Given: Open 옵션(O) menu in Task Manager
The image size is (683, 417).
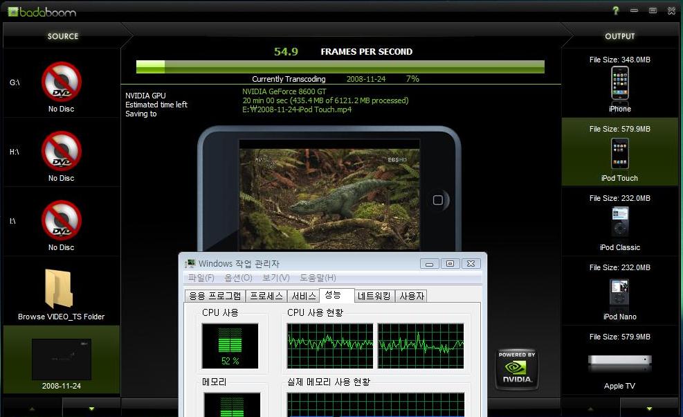Looking at the screenshot, I should pos(238,278).
